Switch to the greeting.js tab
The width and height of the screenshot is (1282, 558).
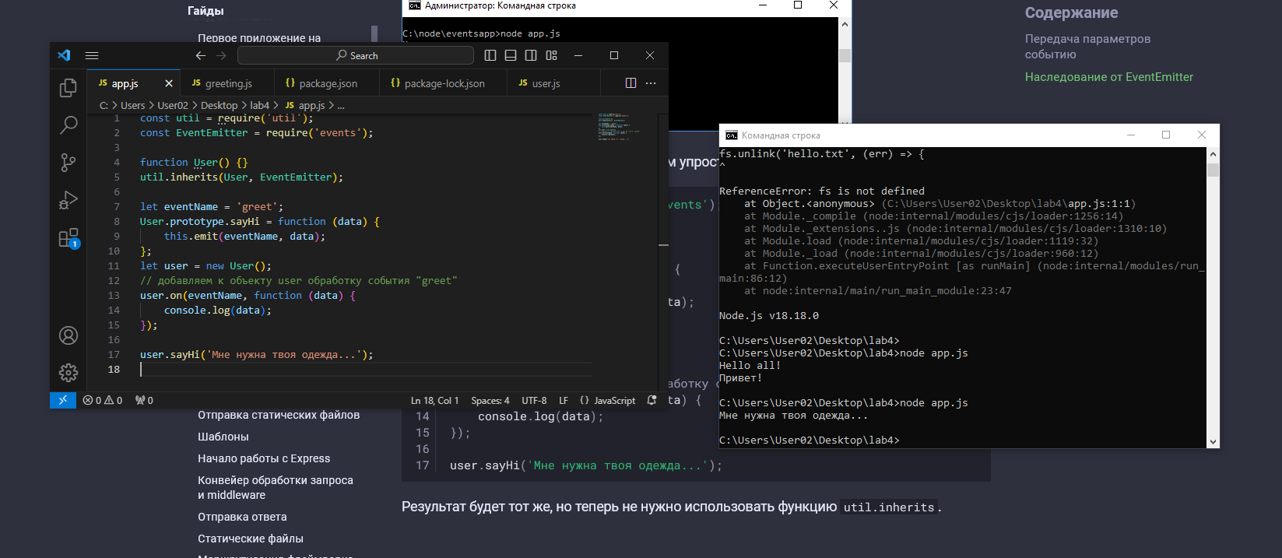[x=228, y=83]
